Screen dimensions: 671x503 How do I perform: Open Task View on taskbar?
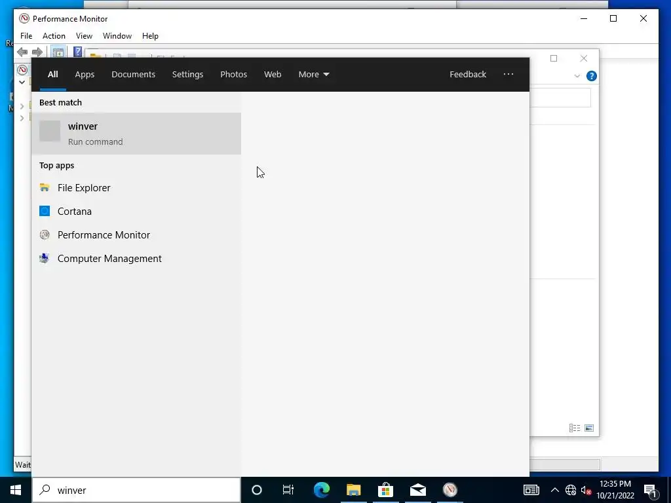(288, 490)
